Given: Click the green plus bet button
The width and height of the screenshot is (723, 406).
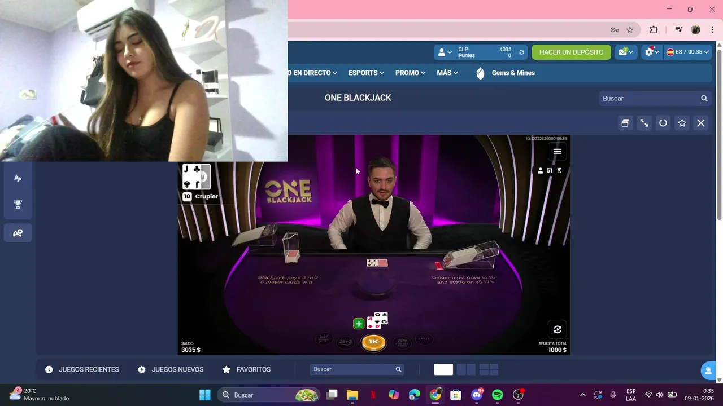Looking at the screenshot, I should (359, 324).
